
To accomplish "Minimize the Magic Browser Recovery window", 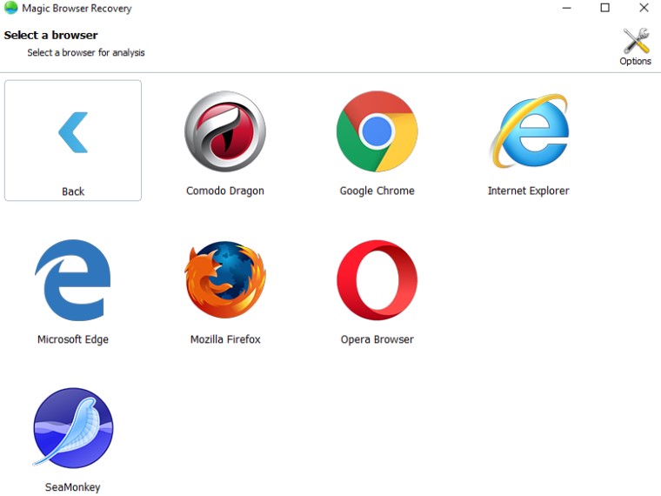I will pyautogui.click(x=566, y=8).
